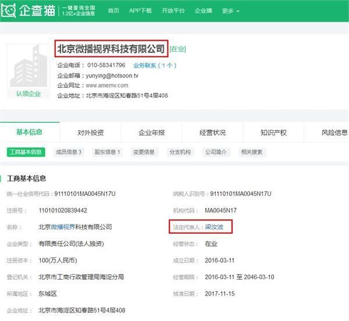The image size is (349, 321).
Task: Click 注册号 value 110101020839442
Action: 63,211
